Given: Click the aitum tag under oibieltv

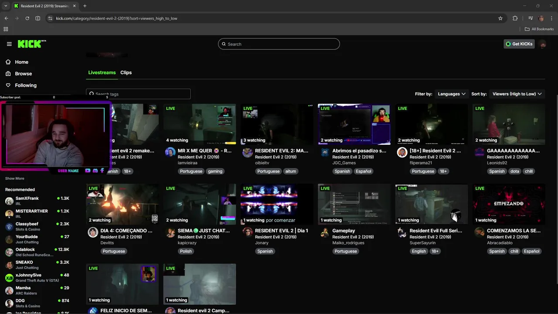Looking at the screenshot, I should click(291, 171).
